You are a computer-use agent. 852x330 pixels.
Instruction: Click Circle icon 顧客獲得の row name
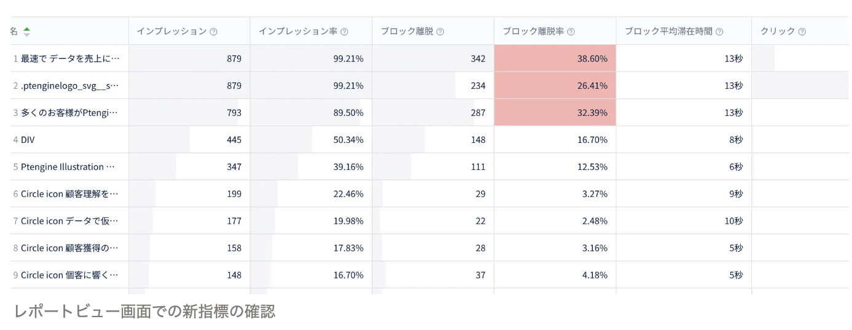(69, 248)
